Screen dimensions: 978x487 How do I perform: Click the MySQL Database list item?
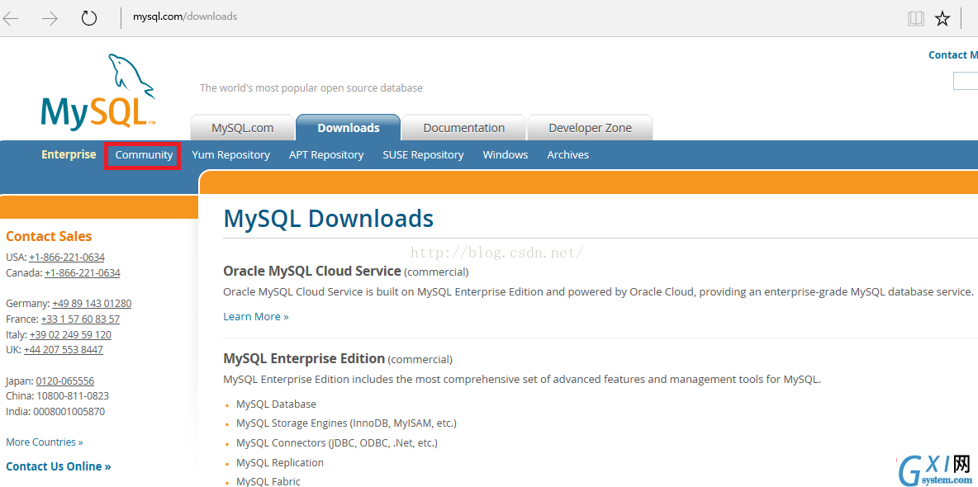tap(277, 404)
